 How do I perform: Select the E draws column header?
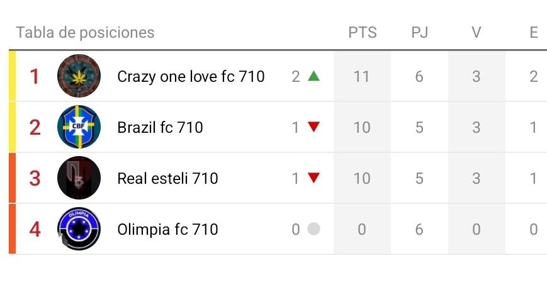(533, 33)
